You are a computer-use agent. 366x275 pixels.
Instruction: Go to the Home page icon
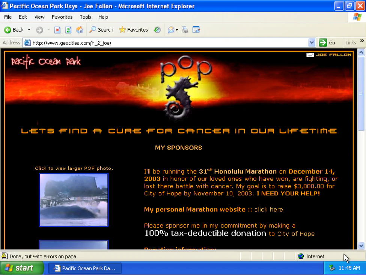pyautogui.click(x=80, y=30)
